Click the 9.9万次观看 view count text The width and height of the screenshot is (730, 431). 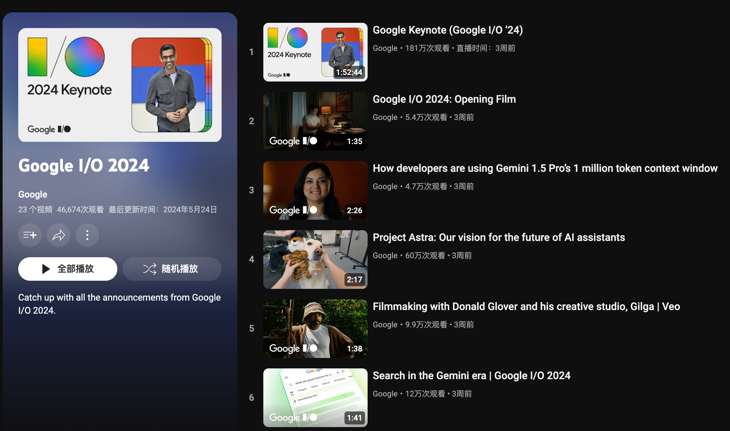(x=426, y=325)
